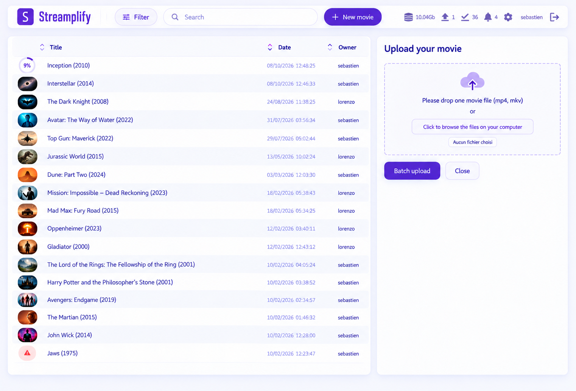Open the storage usage icon showing 10.04Gb
The height and width of the screenshot is (391, 576).
tap(408, 17)
